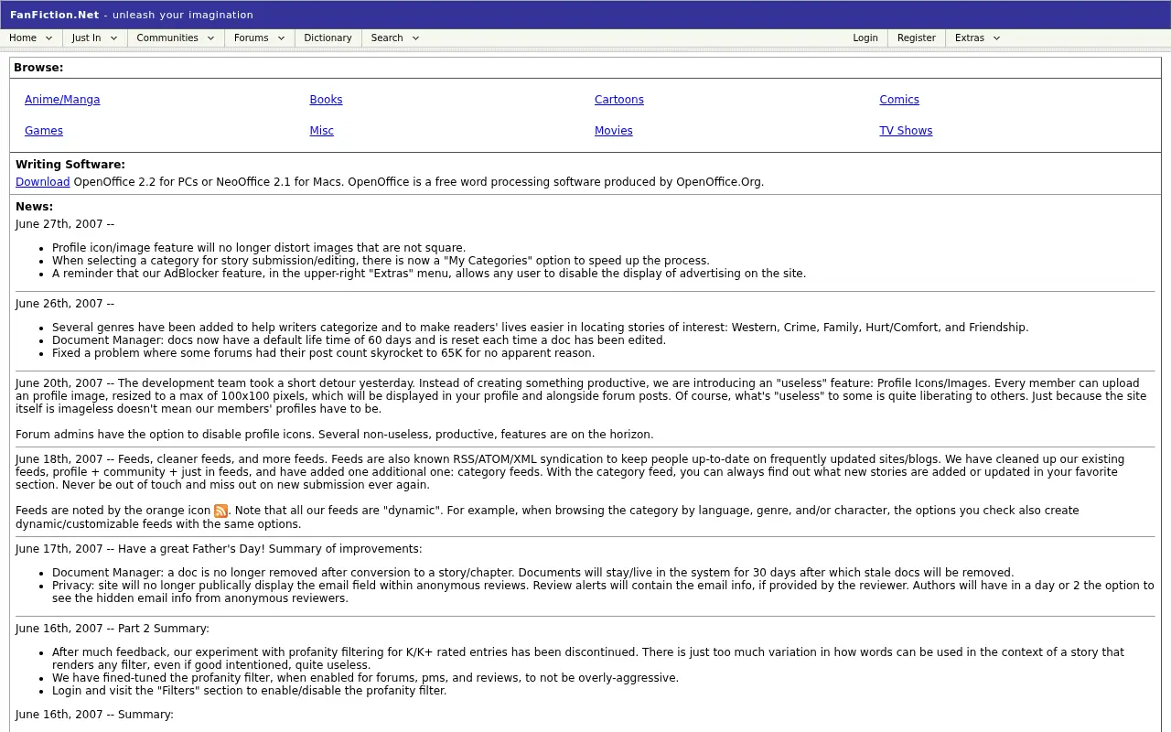This screenshot has width=1171, height=732.
Task: Click the Download OpenOffice link
Action: pyautogui.click(x=42, y=182)
